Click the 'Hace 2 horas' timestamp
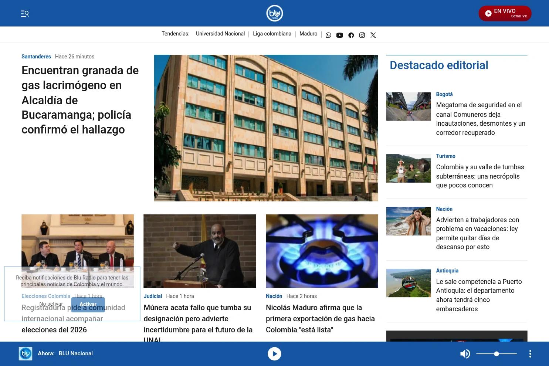The image size is (549, 366). tap(302, 296)
